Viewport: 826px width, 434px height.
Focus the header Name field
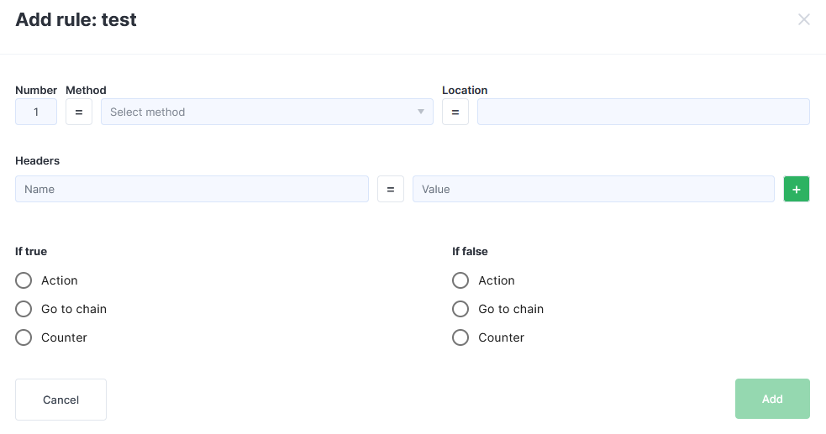pyautogui.click(x=192, y=189)
